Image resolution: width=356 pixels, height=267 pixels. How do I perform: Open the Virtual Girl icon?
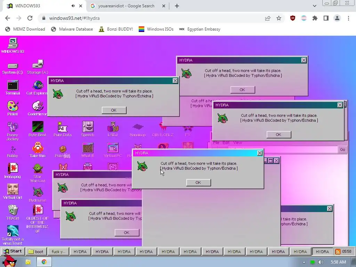[x=13, y=192]
